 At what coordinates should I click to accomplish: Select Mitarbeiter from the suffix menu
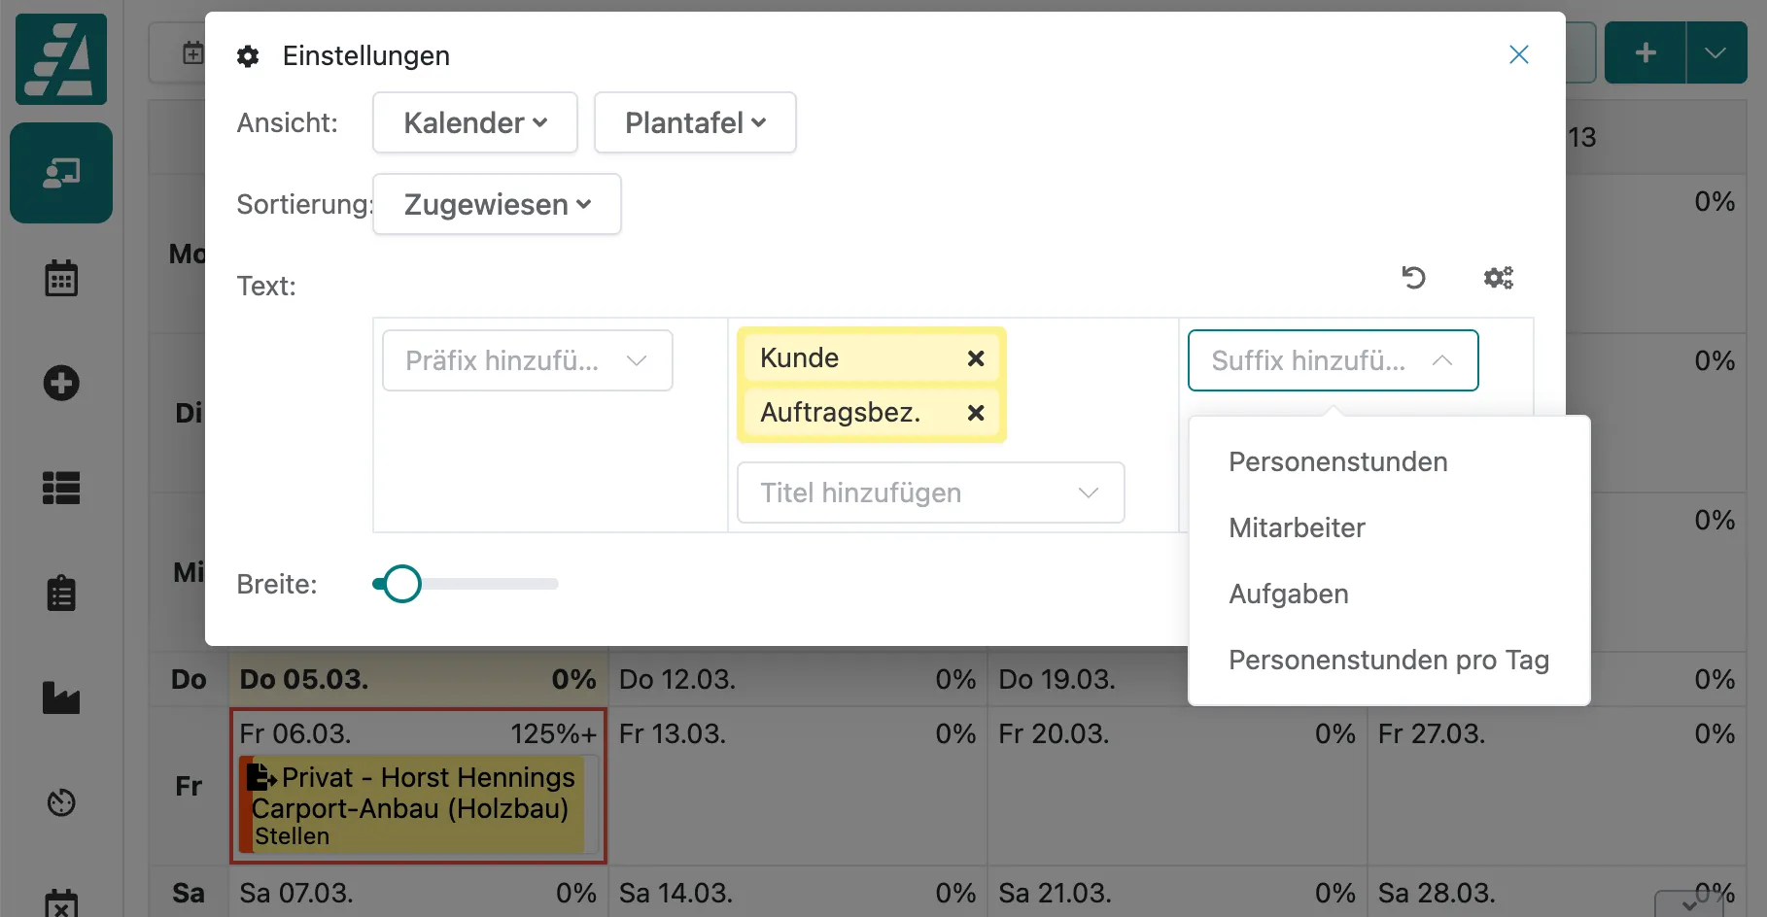click(1297, 527)
